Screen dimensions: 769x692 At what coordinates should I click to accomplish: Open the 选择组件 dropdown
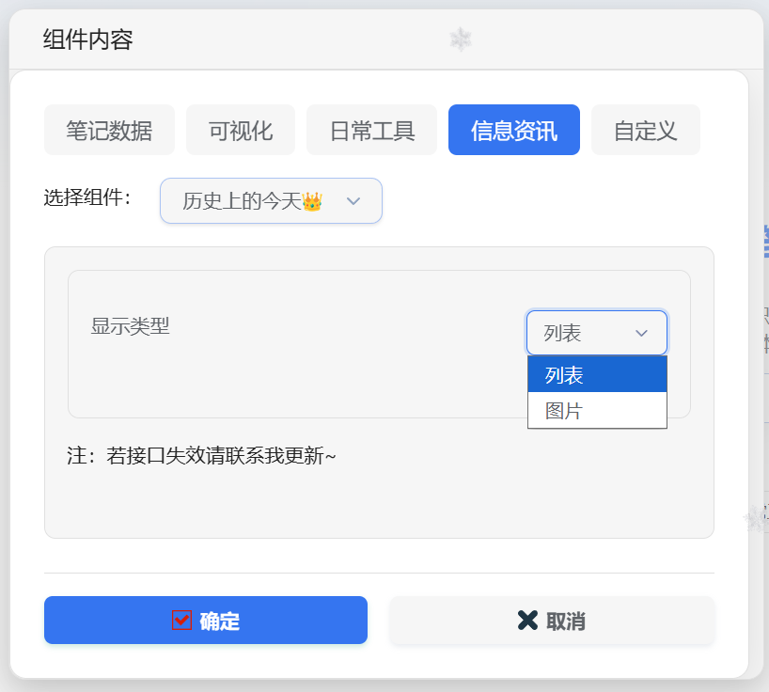click(x=271, y=201)
